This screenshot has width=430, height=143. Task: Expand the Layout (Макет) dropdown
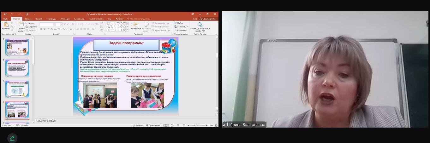(32, 23)
